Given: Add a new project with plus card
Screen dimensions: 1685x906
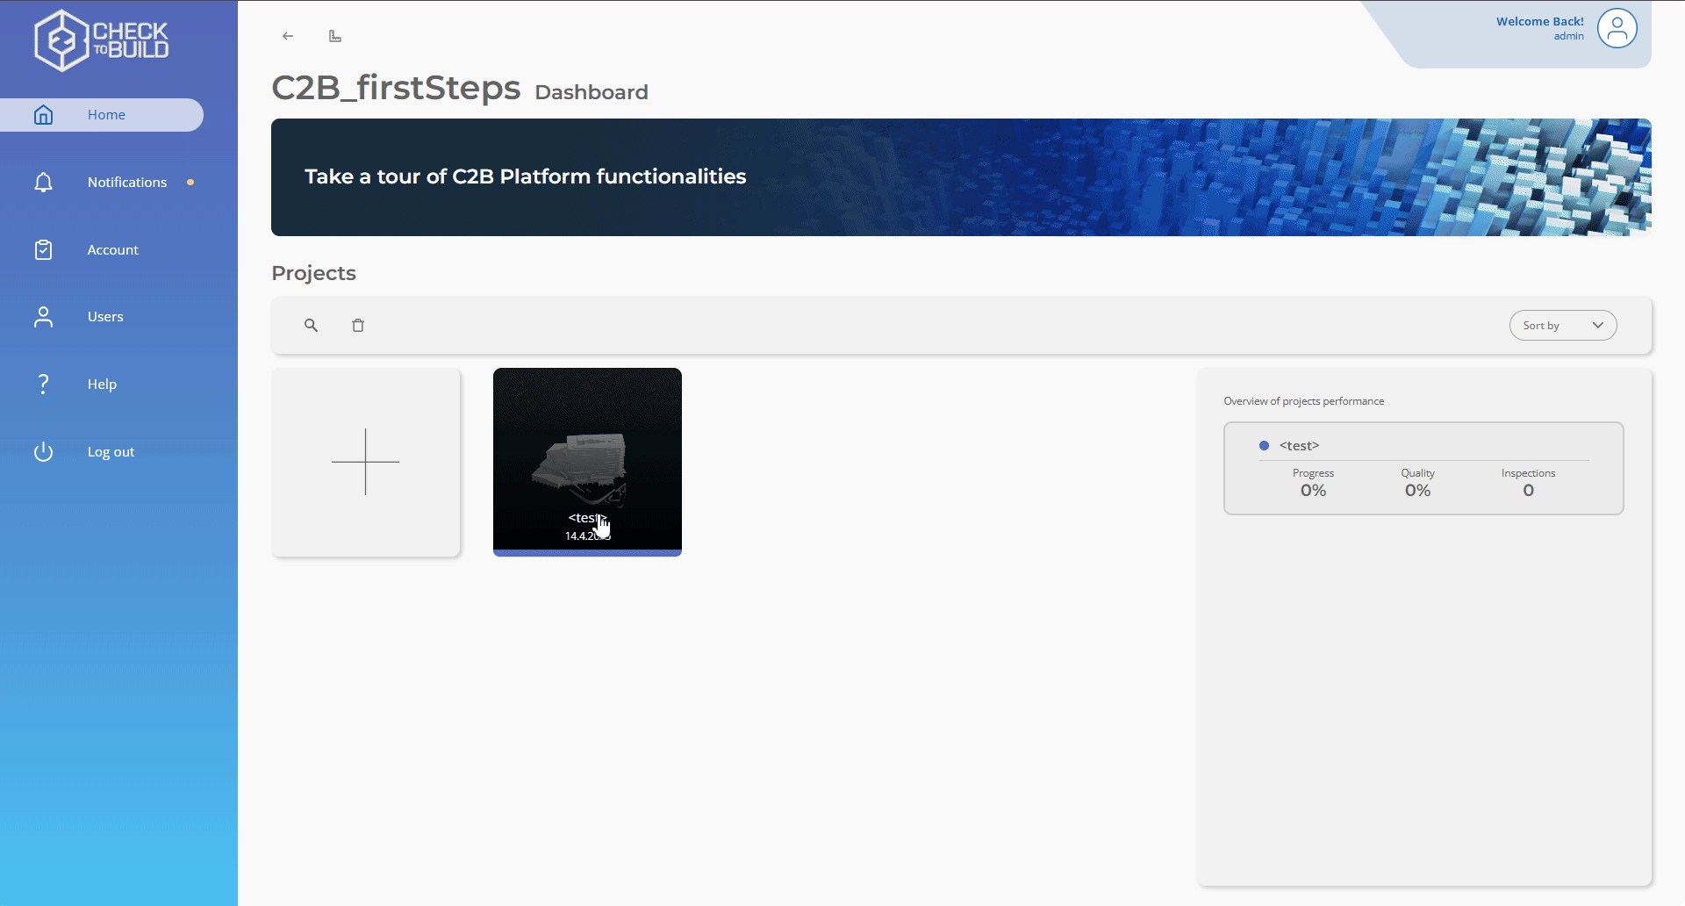Looking at the screenshot, I should [366, 462].
